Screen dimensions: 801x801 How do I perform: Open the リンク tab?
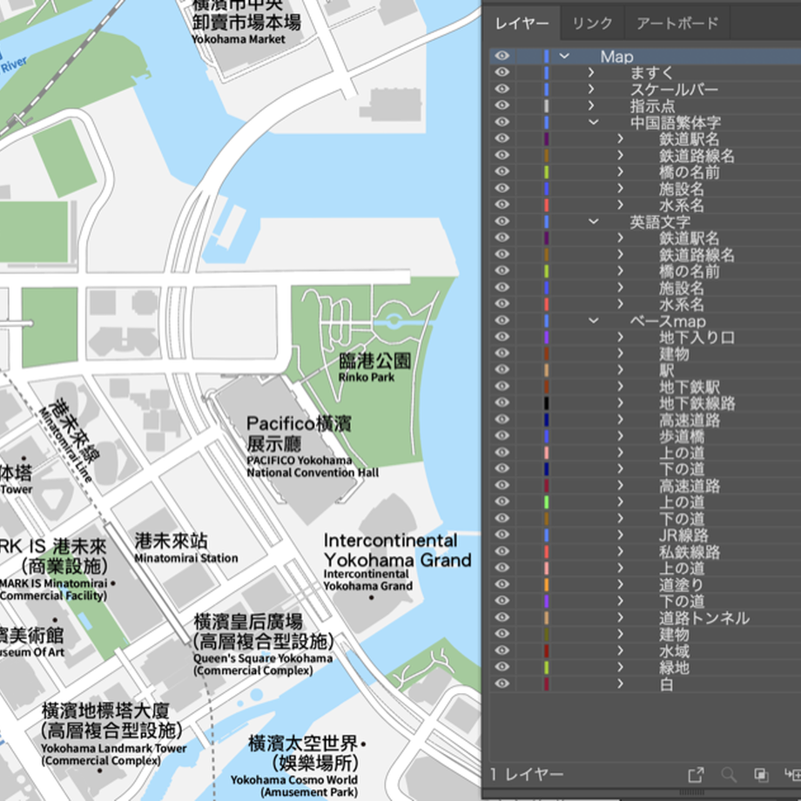592,24
